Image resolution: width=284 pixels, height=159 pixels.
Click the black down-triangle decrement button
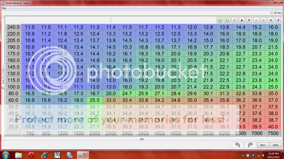(249, 20)
